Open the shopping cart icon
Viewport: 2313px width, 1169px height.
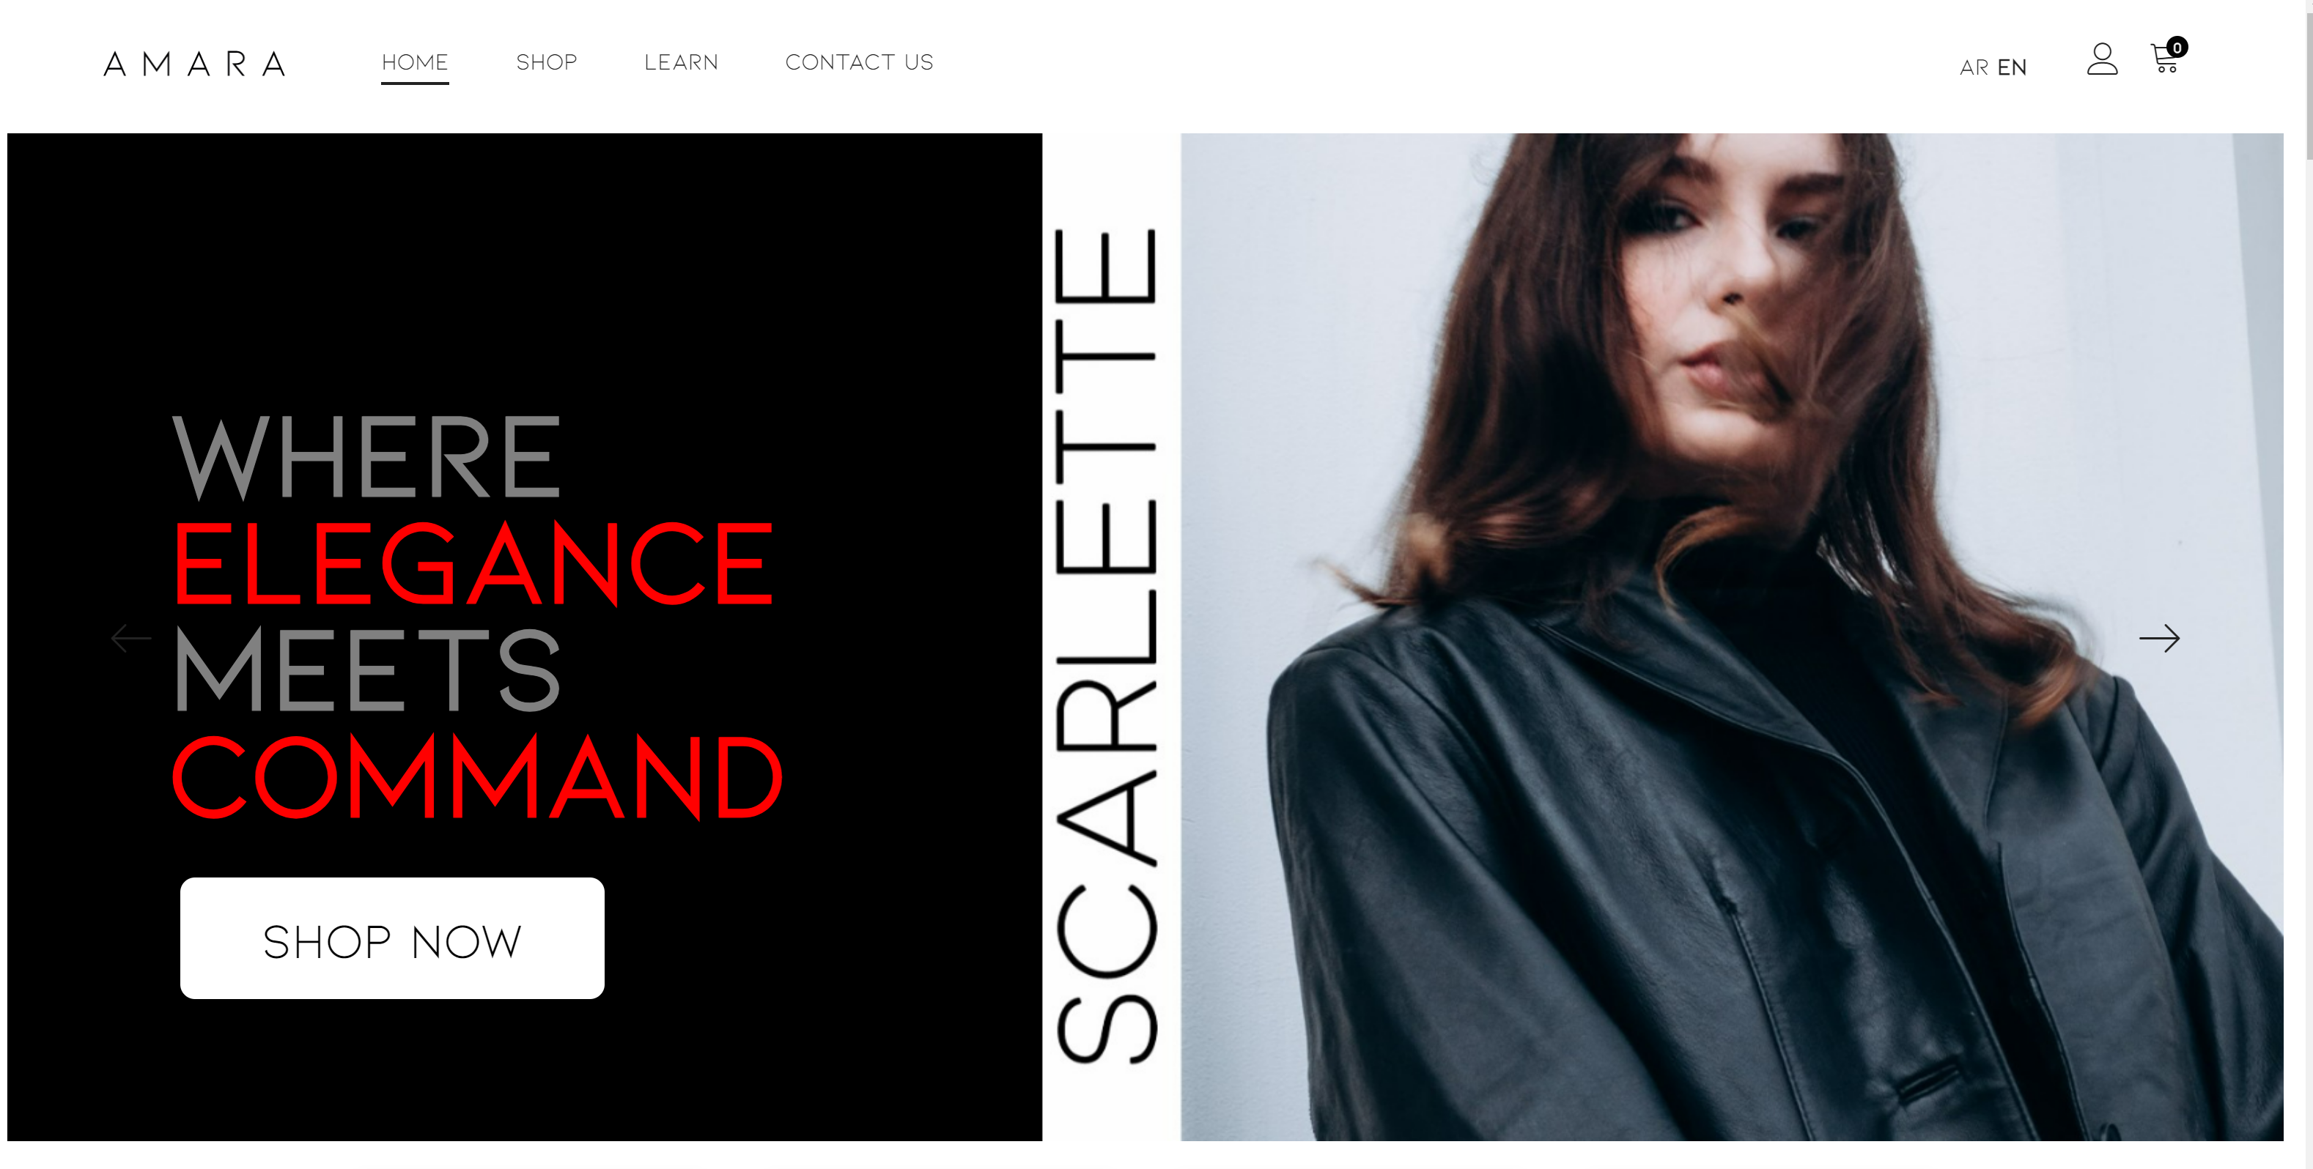tap(2165, 59)
